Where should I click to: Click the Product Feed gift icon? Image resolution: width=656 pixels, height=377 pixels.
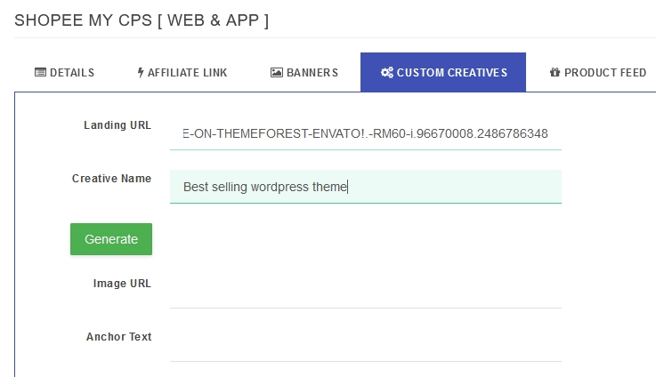555,72
